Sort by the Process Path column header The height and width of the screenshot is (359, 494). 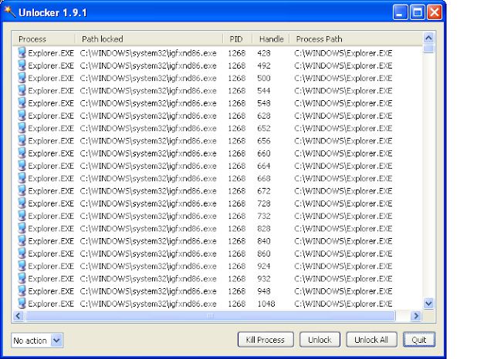pos(356,39)
